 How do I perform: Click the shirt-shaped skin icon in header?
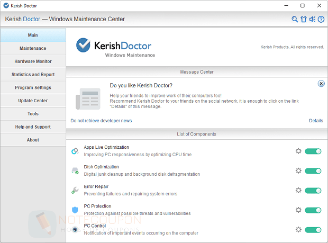pos(304,19)
